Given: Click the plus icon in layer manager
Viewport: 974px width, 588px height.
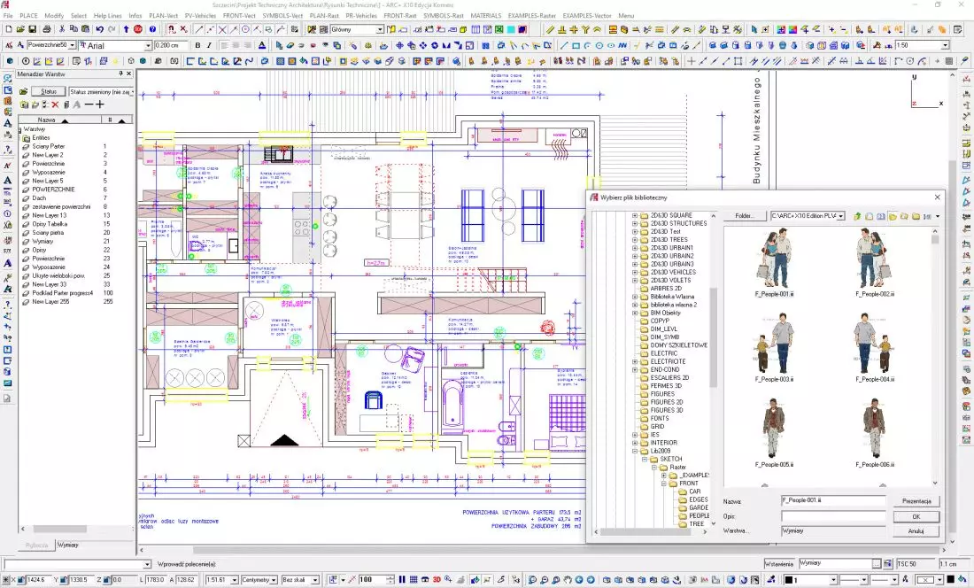Looking at the screenshot, I should 99,104.
